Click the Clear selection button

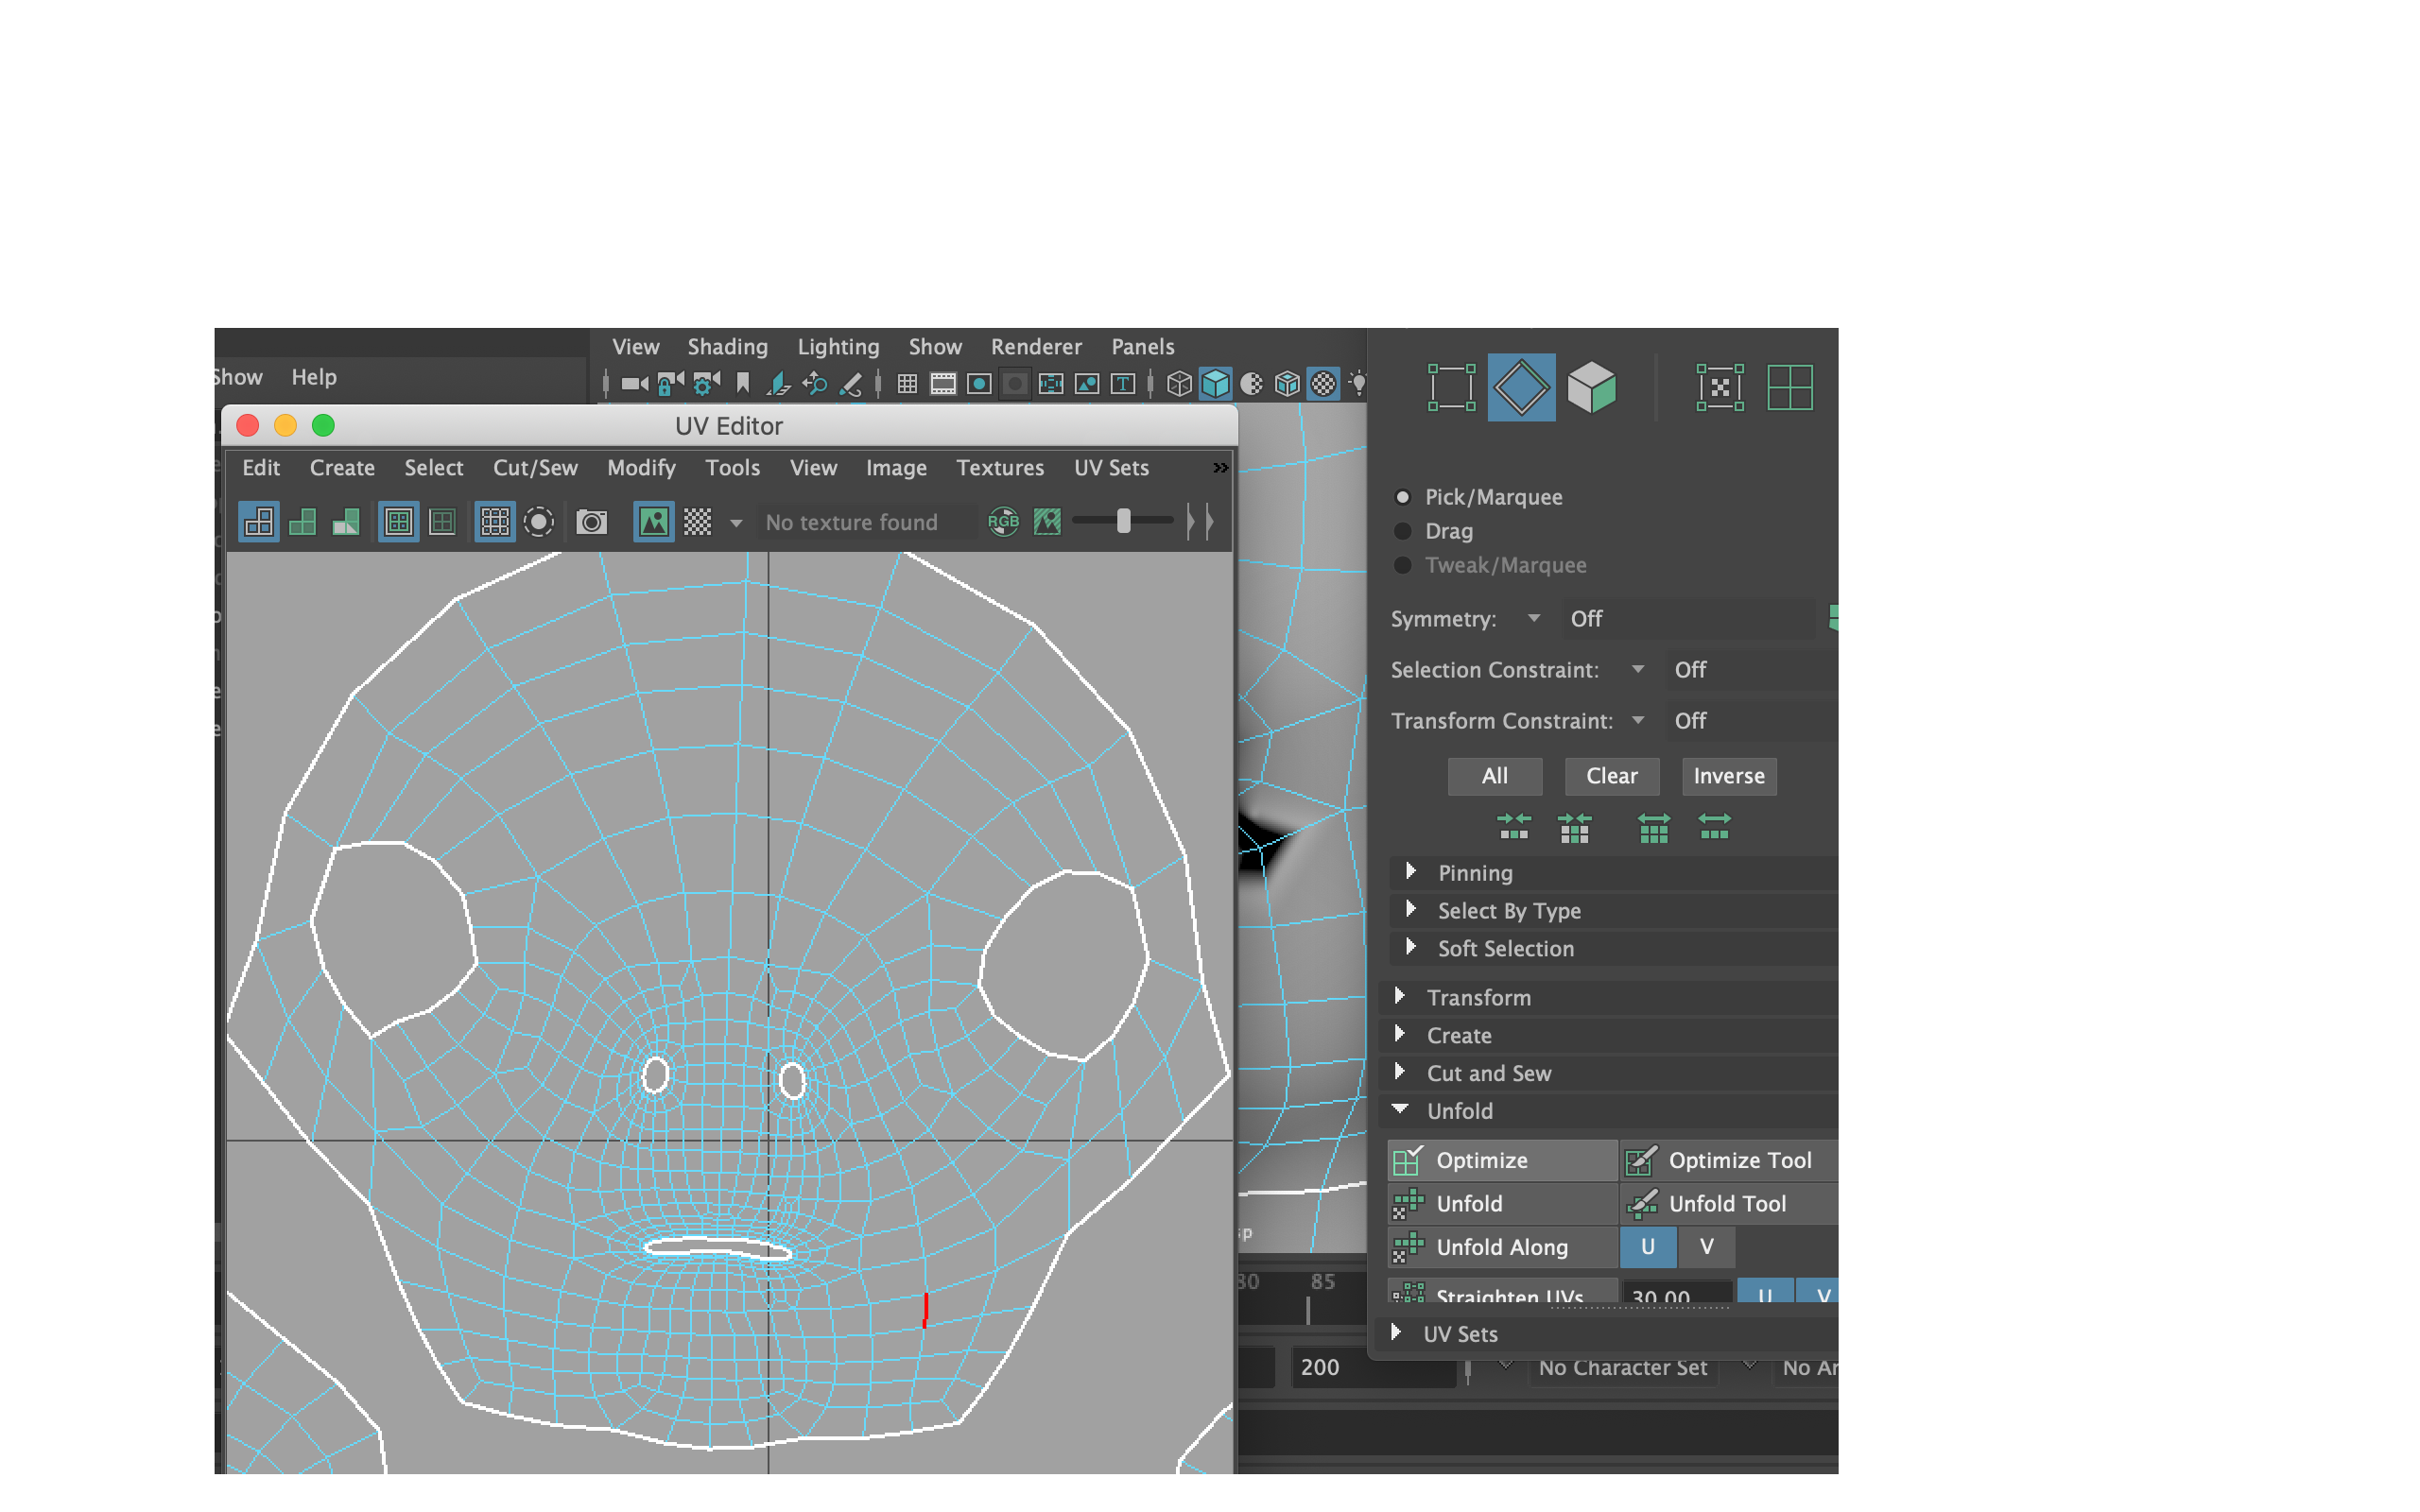pos(1611,776)
